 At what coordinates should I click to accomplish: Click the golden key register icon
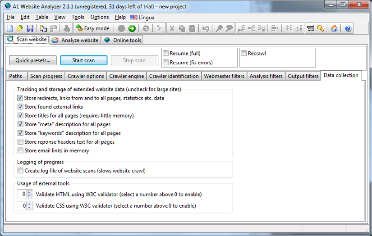point(321,28)
